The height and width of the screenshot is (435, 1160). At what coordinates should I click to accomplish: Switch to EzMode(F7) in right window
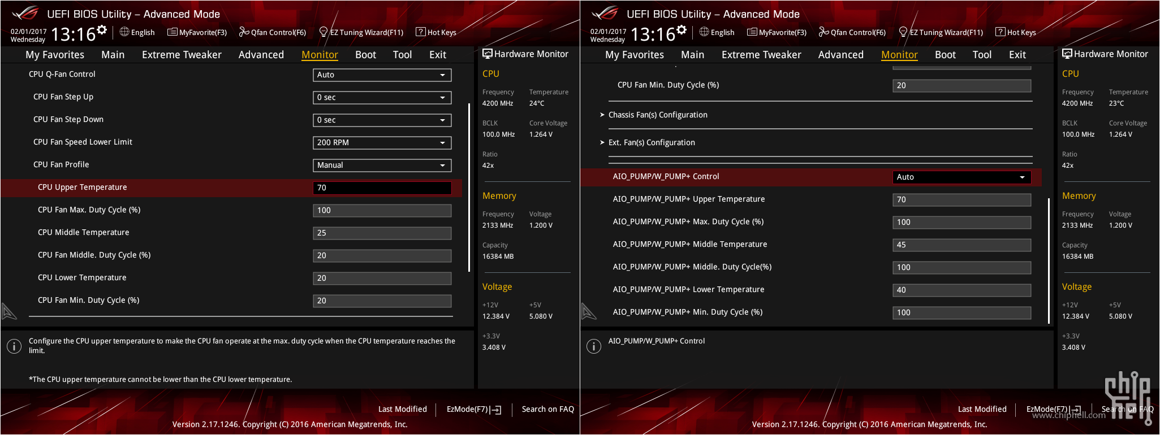point(1054,409)
